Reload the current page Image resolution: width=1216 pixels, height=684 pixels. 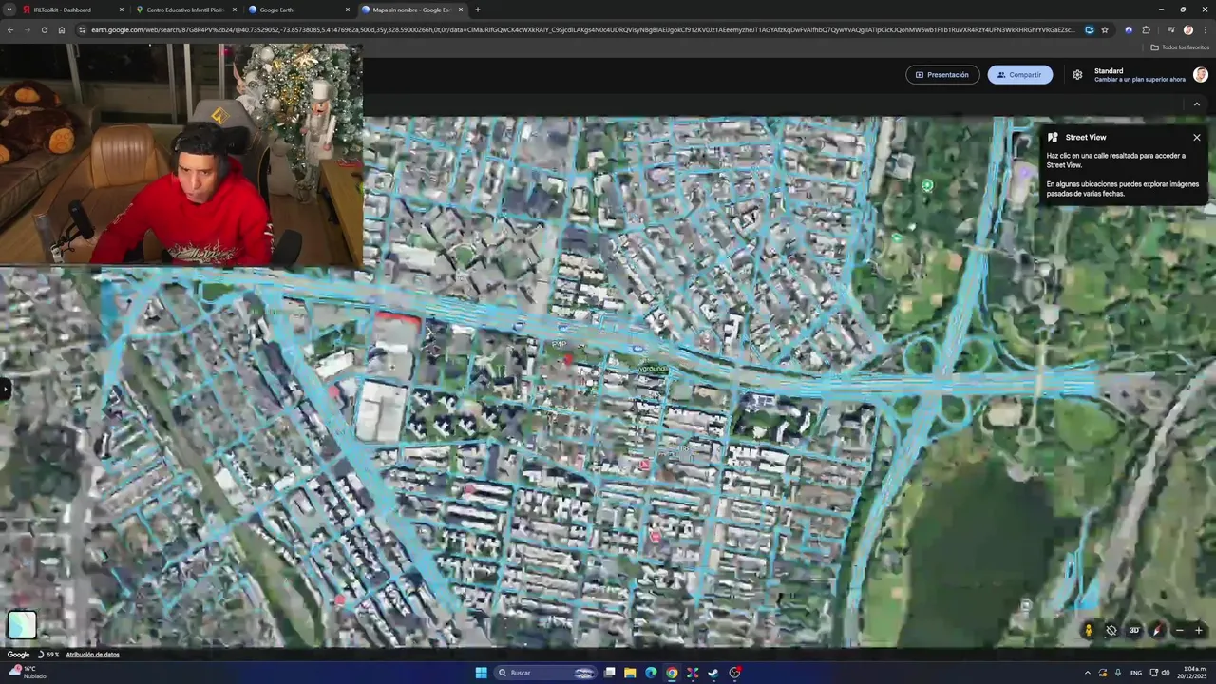tap(44, 29)
